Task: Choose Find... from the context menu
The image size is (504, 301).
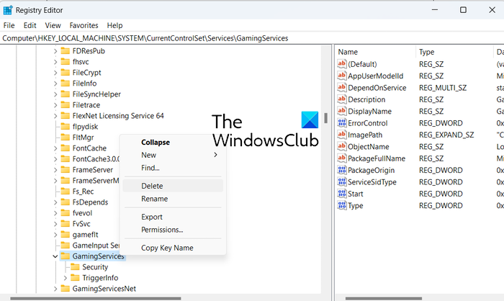Action: [x=173, y=168]
